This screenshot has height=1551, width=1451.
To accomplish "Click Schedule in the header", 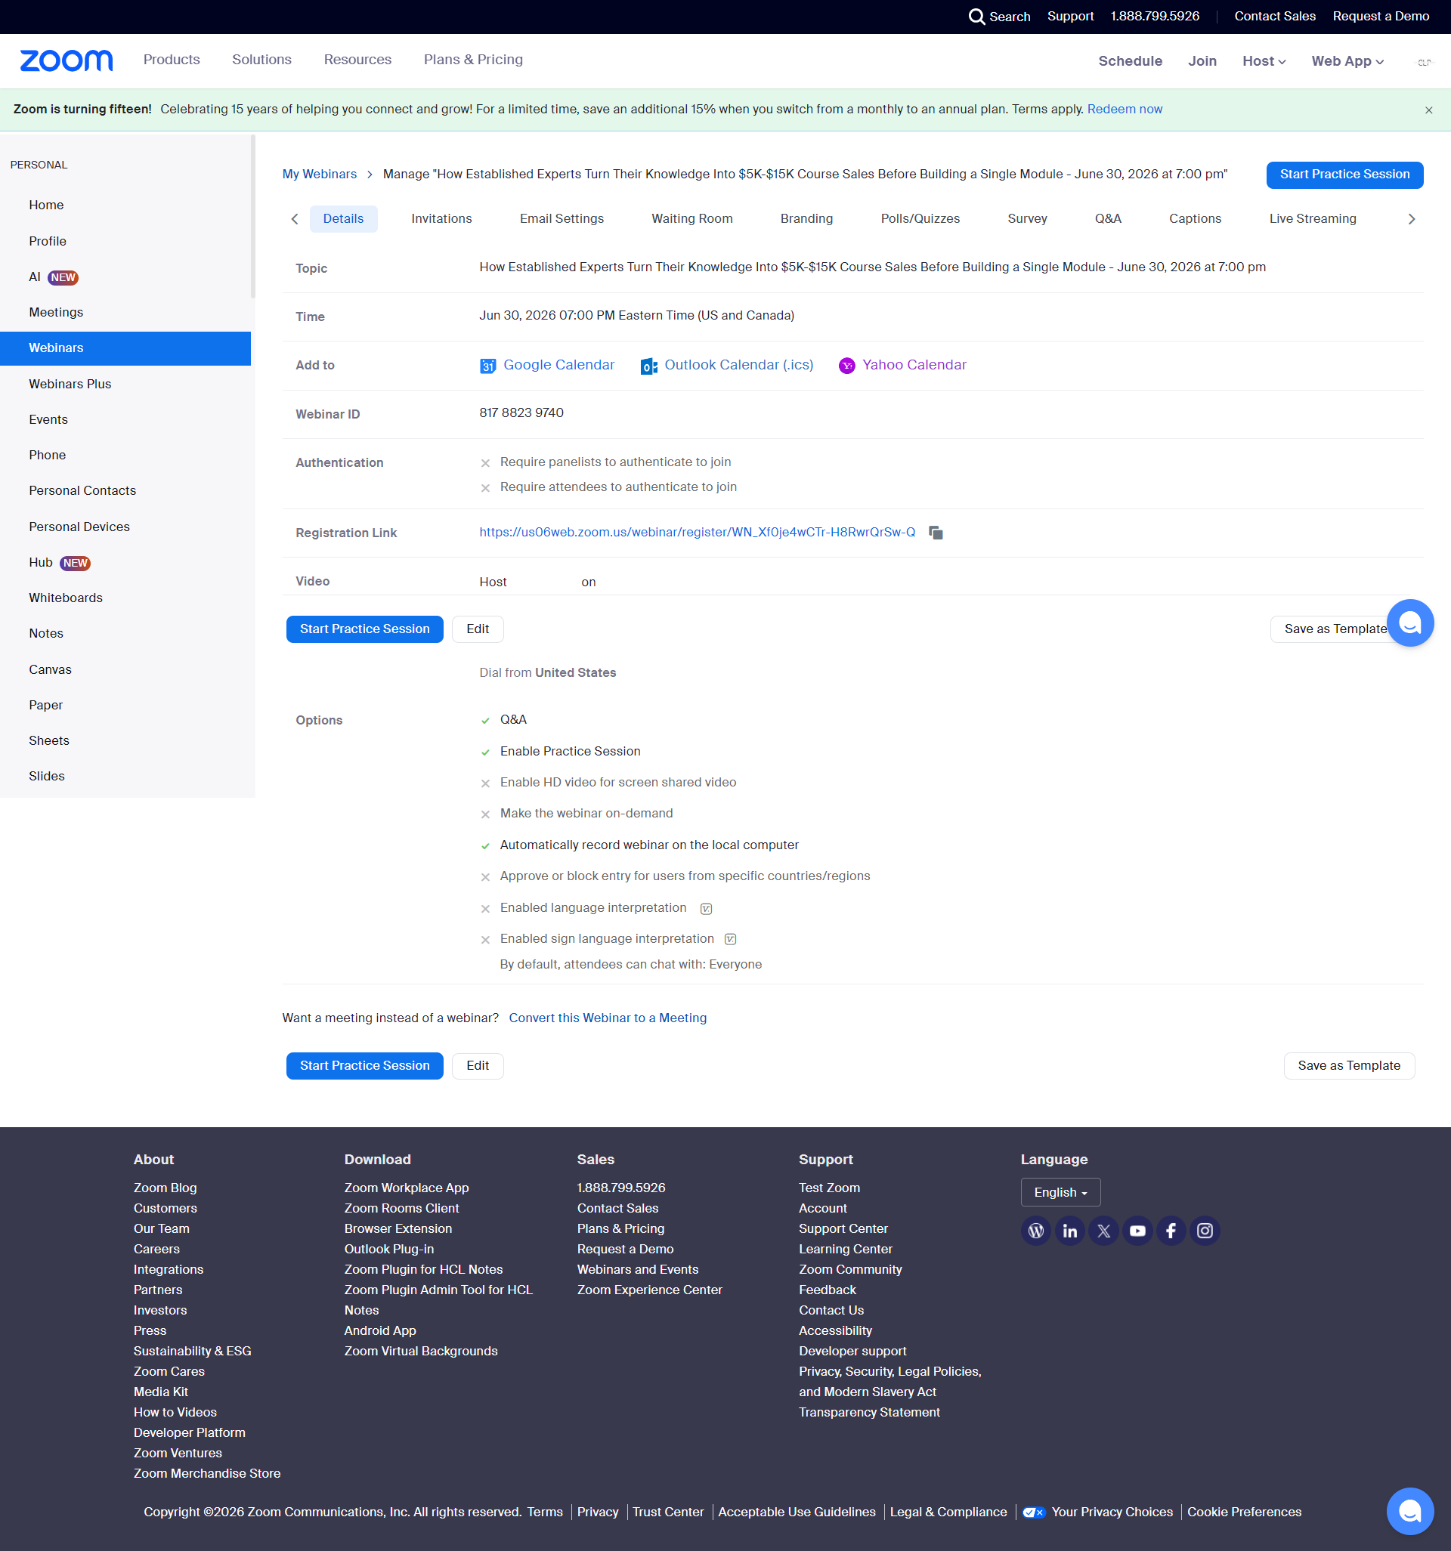I will (x=1129, y=61).
